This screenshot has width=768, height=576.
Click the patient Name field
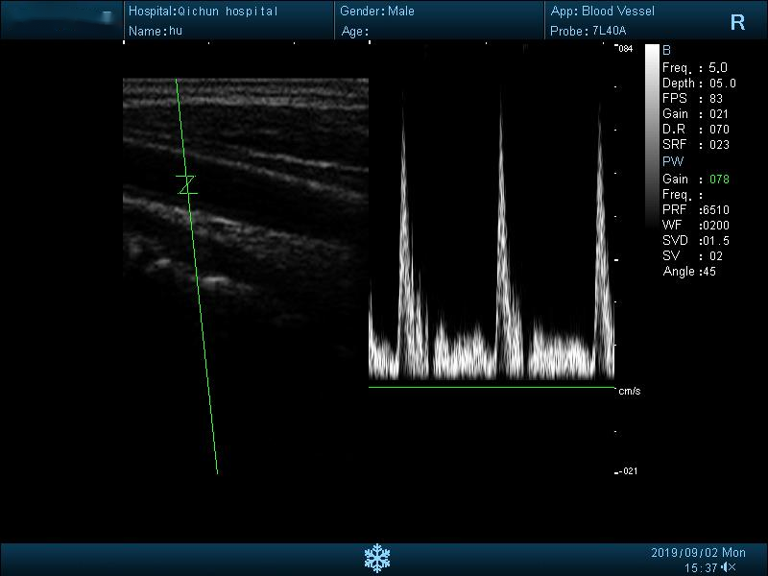pyautogui.click(x=156, y=31)
